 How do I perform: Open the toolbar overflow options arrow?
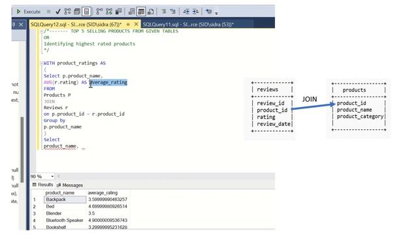click(216, 13)
